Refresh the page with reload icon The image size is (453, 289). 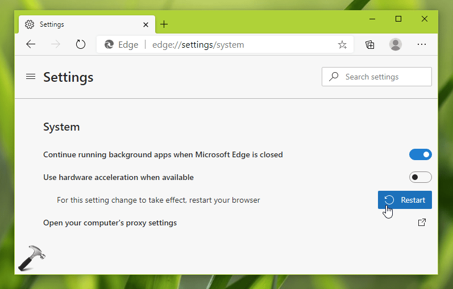[81, 44]
